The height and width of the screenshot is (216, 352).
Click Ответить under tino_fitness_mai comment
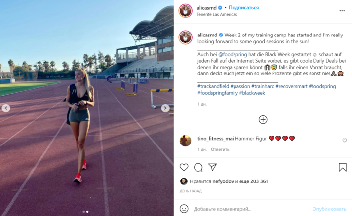tap(220, 149)
